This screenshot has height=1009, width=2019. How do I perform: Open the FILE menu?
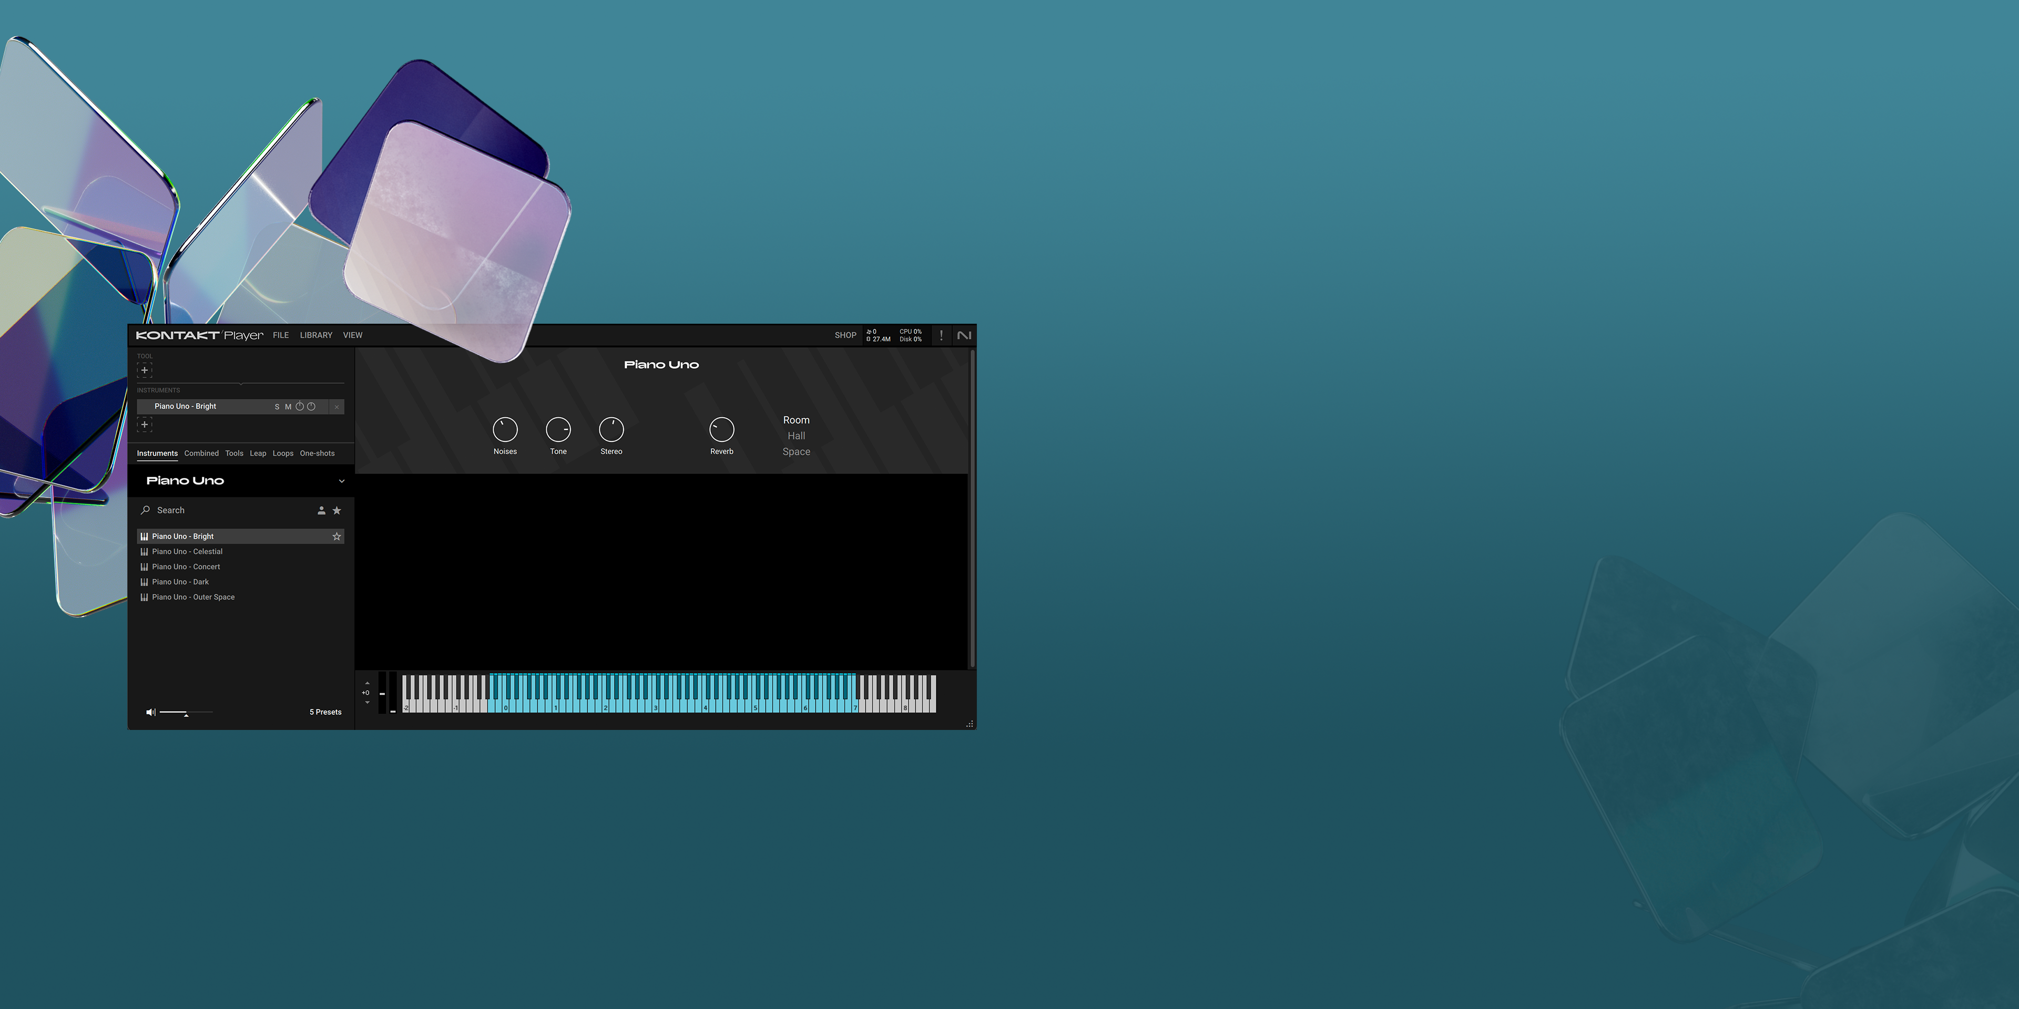tap(281, 335)
